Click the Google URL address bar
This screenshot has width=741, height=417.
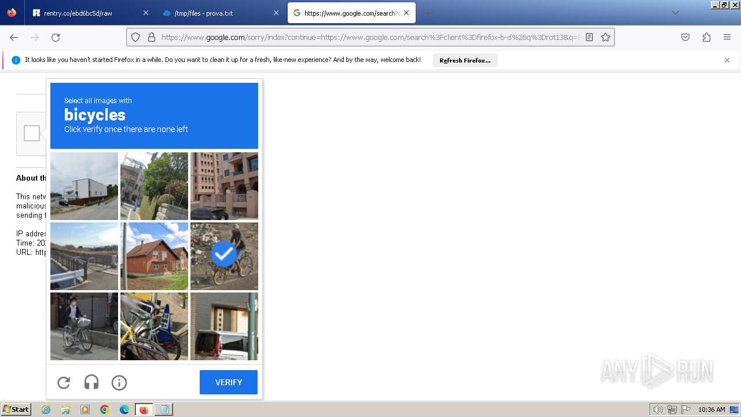pos(370,37)
